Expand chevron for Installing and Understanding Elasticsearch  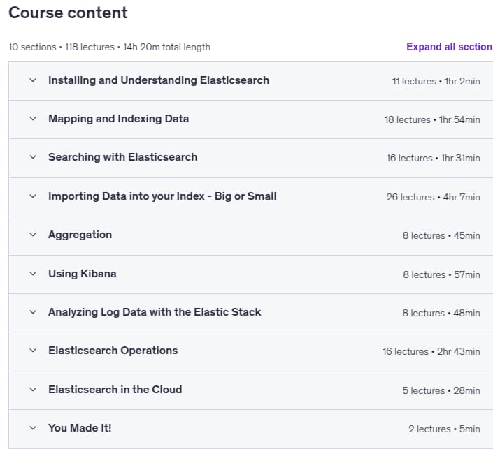tap(33, 80)
